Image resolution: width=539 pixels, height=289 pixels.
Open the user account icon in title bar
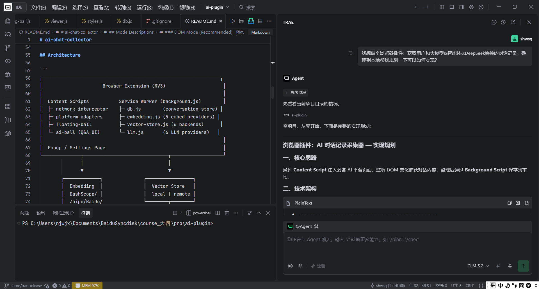coord(481,7)
